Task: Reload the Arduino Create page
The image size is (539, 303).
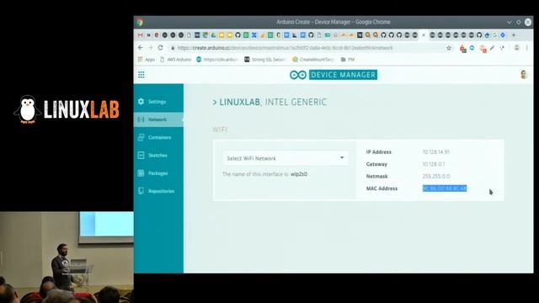Action: (x=160, y=48)
